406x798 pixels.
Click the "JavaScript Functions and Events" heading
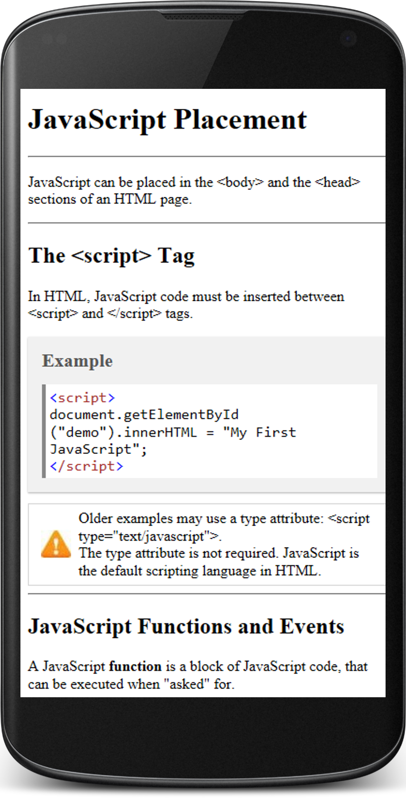point(186,626)
